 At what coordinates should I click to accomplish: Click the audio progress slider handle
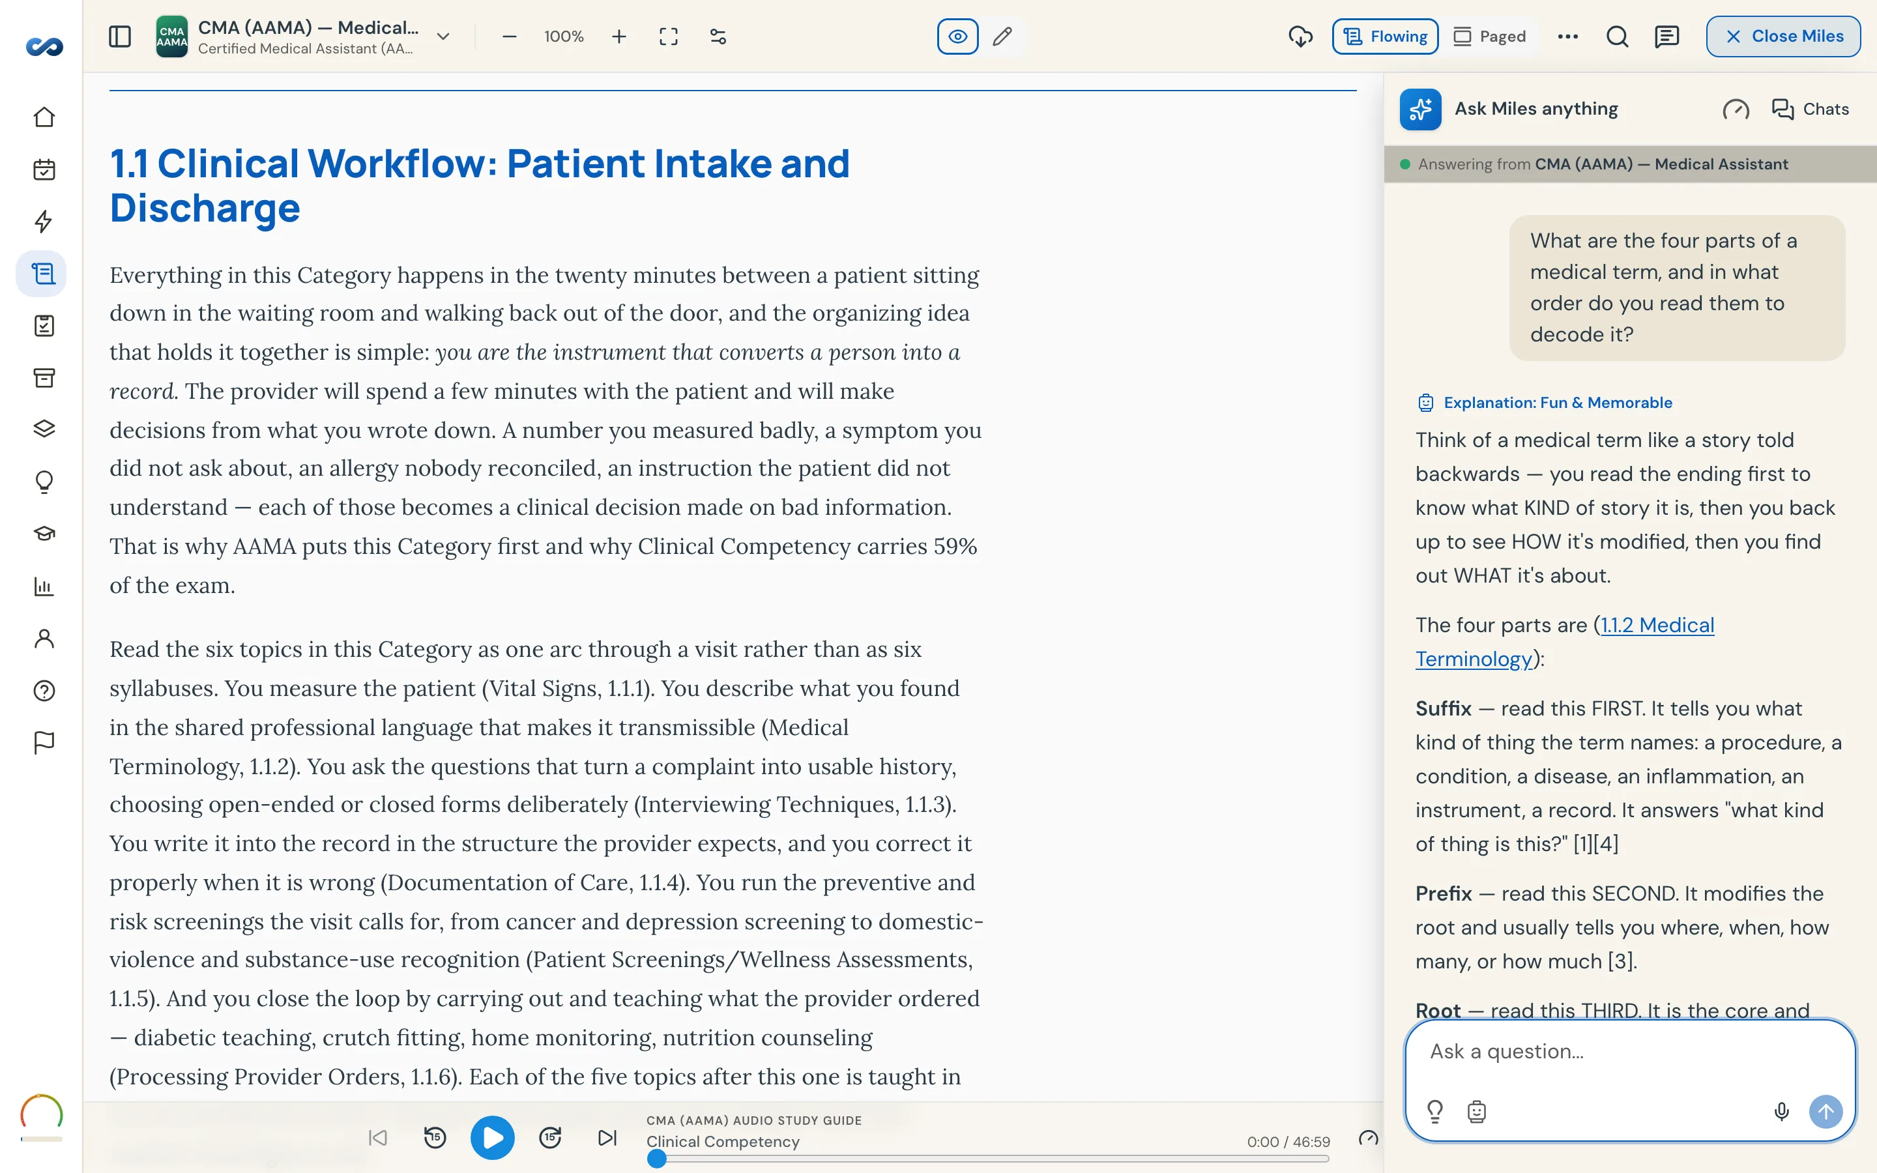656,1159
